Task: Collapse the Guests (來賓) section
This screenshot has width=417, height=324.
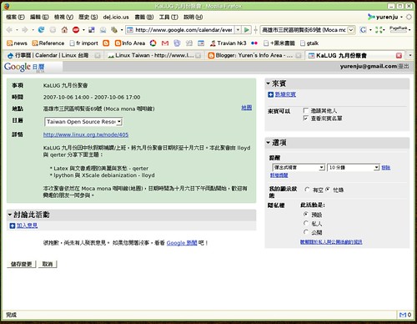Action: tap(269, 84)
